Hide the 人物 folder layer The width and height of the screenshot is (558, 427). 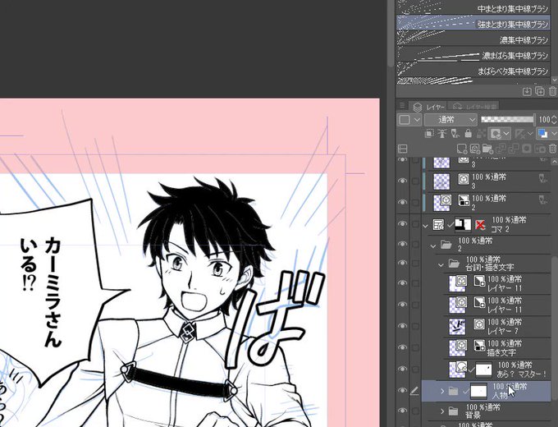(402, 391)
